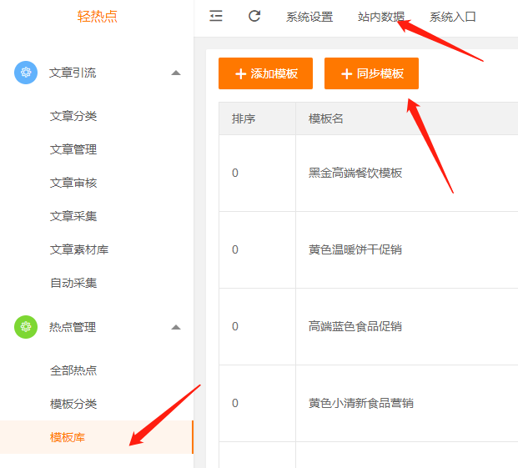The image size is (518, 468).
Task: Click the 轻热点 logo title
Action: pyautogui.click(x=98, y=17)
